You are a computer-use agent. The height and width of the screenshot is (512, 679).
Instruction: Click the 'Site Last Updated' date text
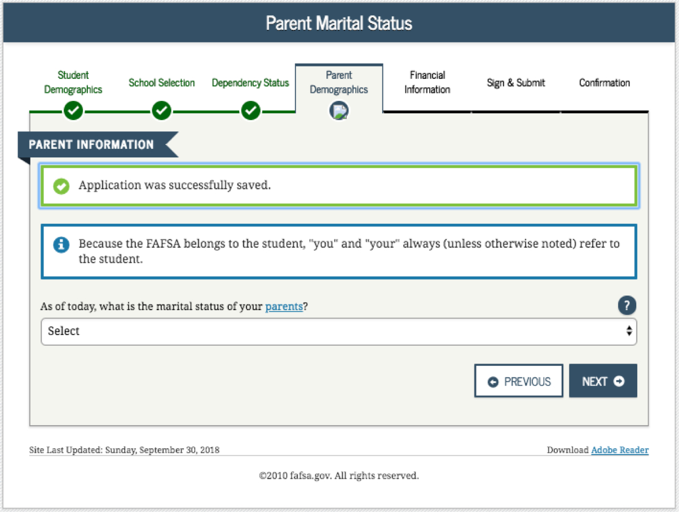click(125, 450)
